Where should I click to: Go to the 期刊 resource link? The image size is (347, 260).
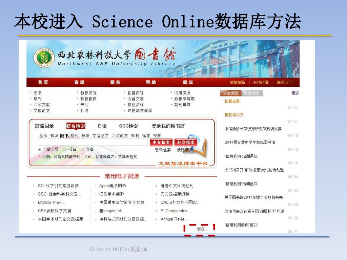pyautogui.click(x=37, y=99)
